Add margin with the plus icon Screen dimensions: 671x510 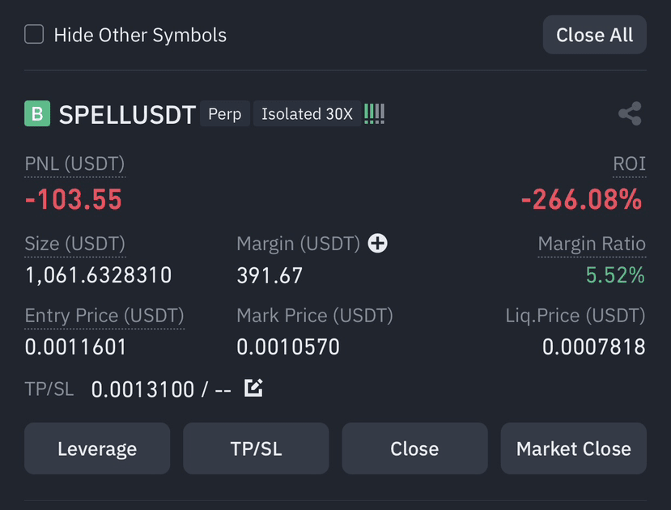pyautogui.click(x=377, y=244)
